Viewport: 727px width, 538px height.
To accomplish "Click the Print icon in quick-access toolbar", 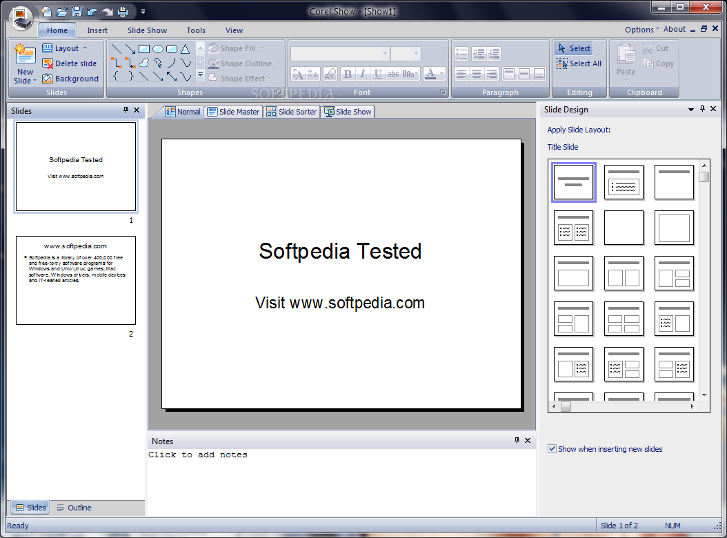I will click(123, 12).
